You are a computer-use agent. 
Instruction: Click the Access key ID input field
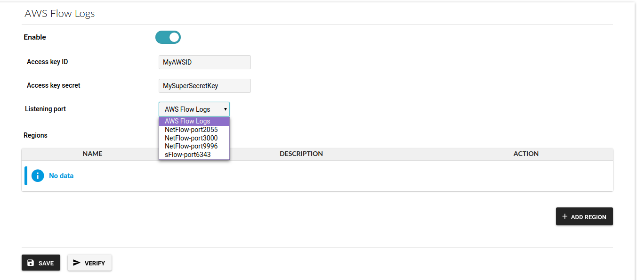204,62
